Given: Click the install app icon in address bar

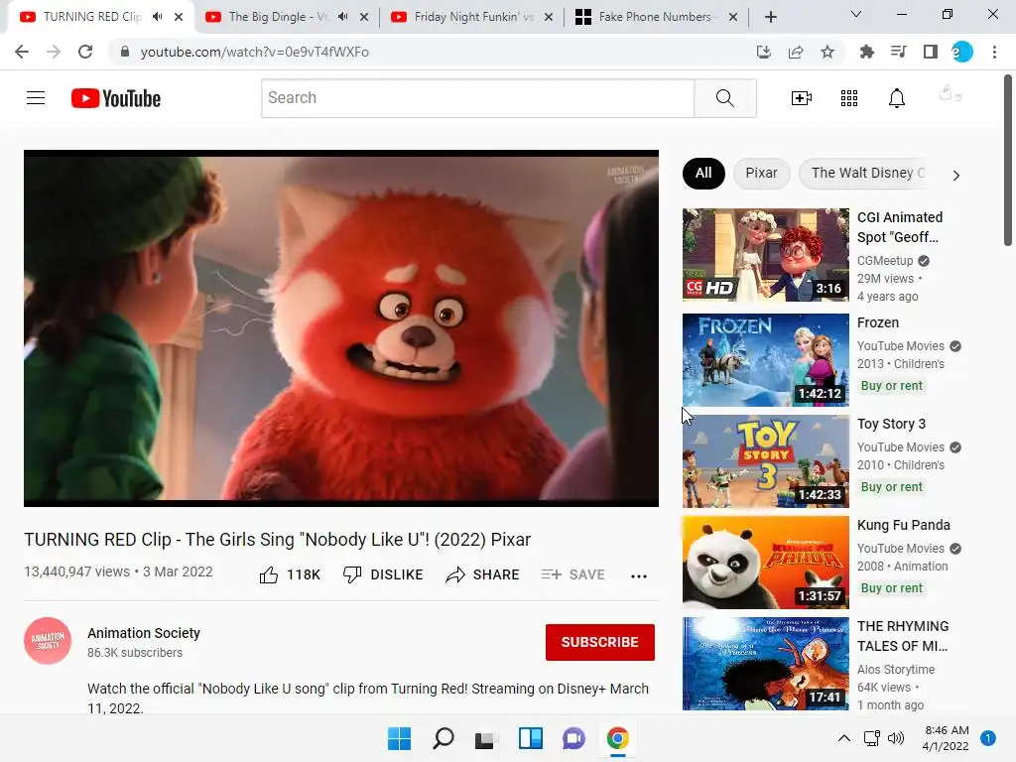Looking at the screenshot, I should 764,52.
